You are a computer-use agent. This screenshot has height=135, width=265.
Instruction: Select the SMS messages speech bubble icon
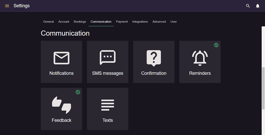pyautogui.click(x=108, y=58)
